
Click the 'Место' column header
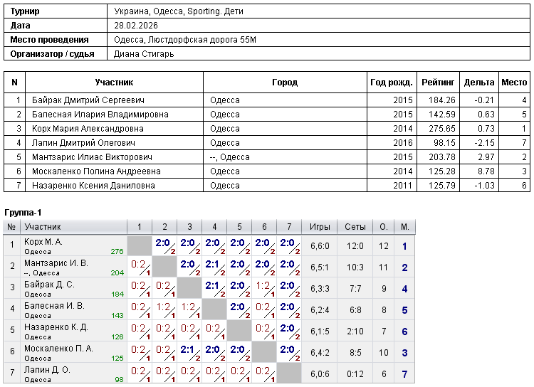[514, 83]
